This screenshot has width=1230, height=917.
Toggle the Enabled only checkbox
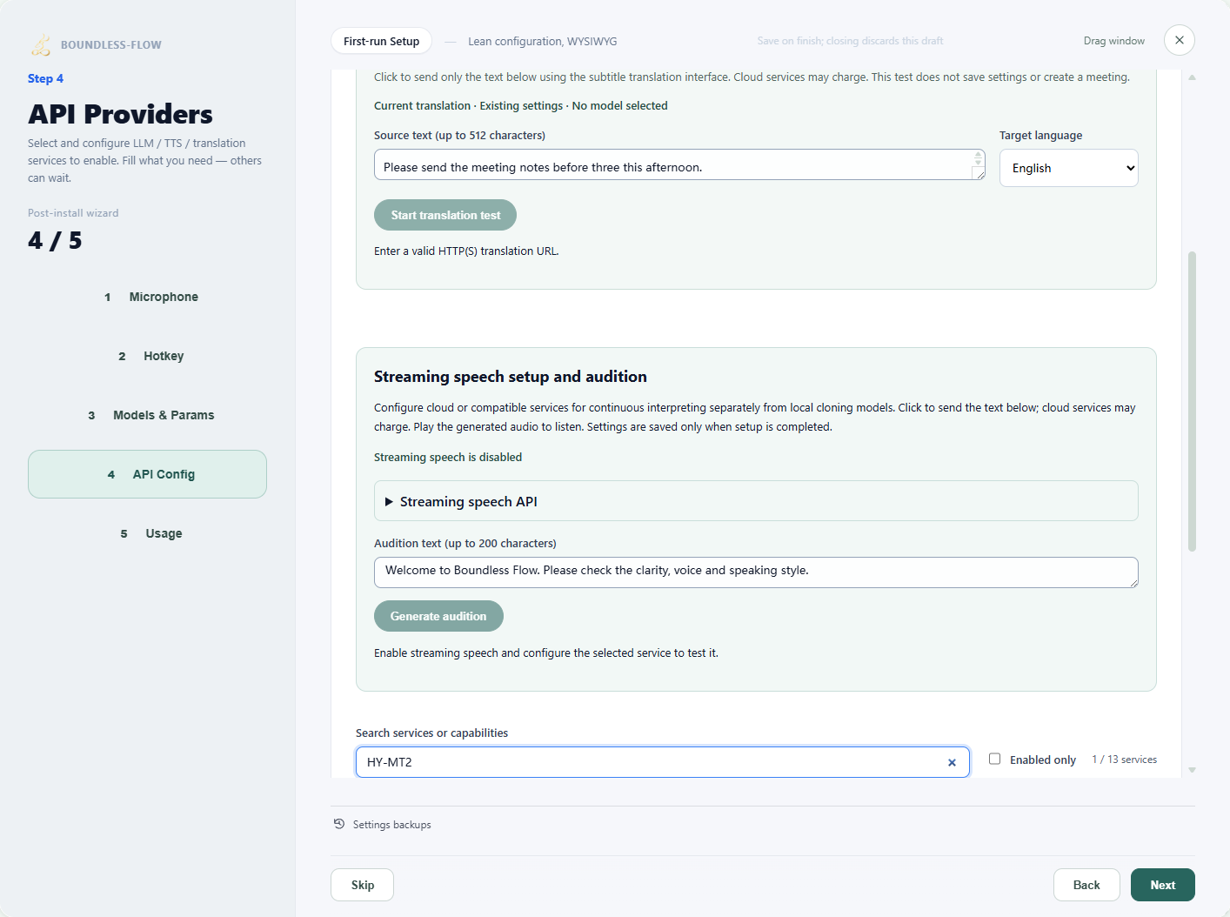pos(994,759)
